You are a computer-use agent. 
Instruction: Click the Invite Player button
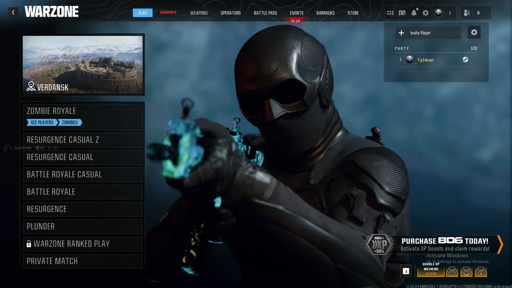coord(428,33)
